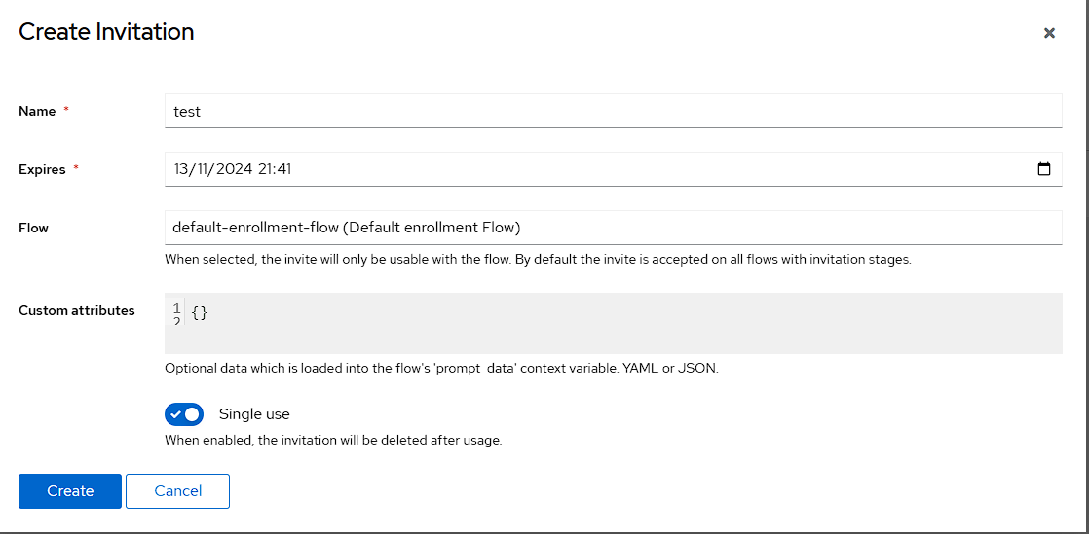Click the Expires field label
The width and height of the screenshot is (1089, 534).
click(42, 169)
